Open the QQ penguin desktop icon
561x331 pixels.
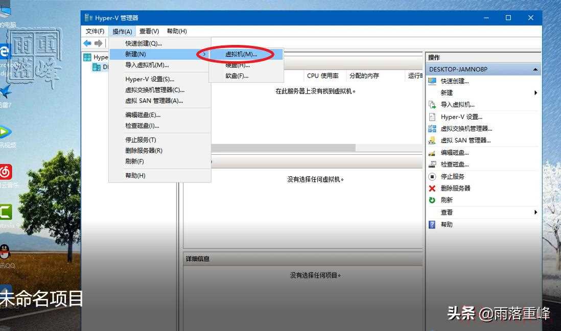click(x=5, y=252)
